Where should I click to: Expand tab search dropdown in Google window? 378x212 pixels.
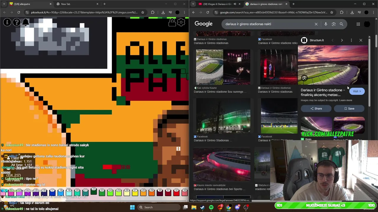pos(193,4)
